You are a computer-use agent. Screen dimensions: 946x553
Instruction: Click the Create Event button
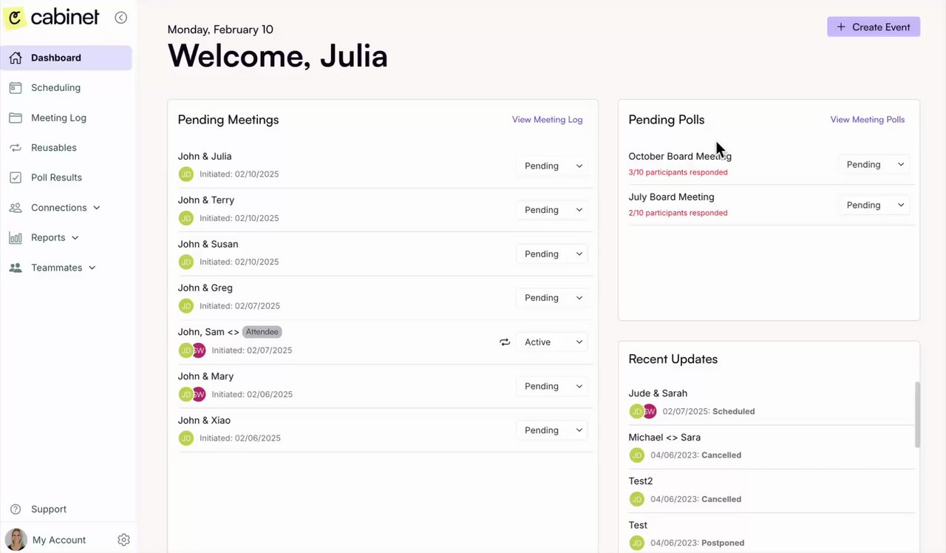coord(873,27)
